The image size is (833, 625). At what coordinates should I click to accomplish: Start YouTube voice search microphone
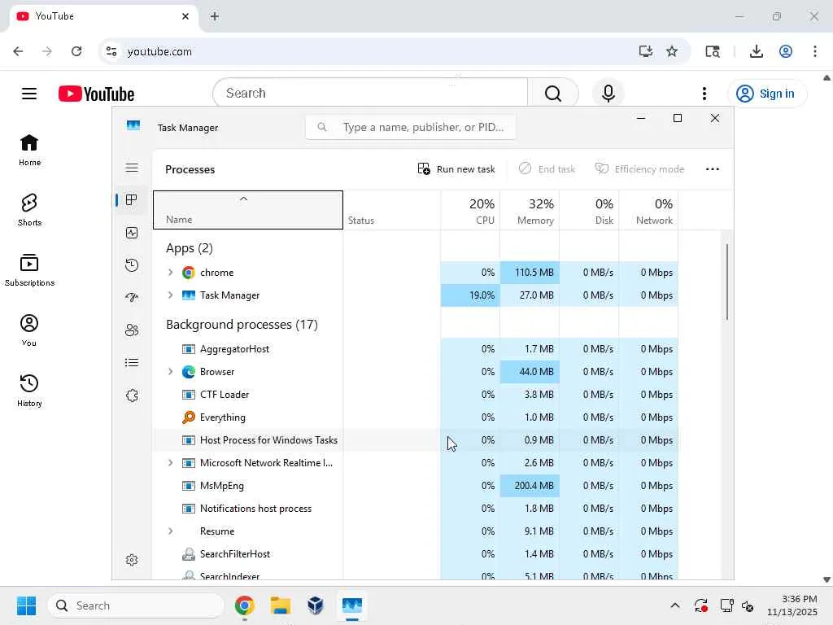(x=608, y=93)
